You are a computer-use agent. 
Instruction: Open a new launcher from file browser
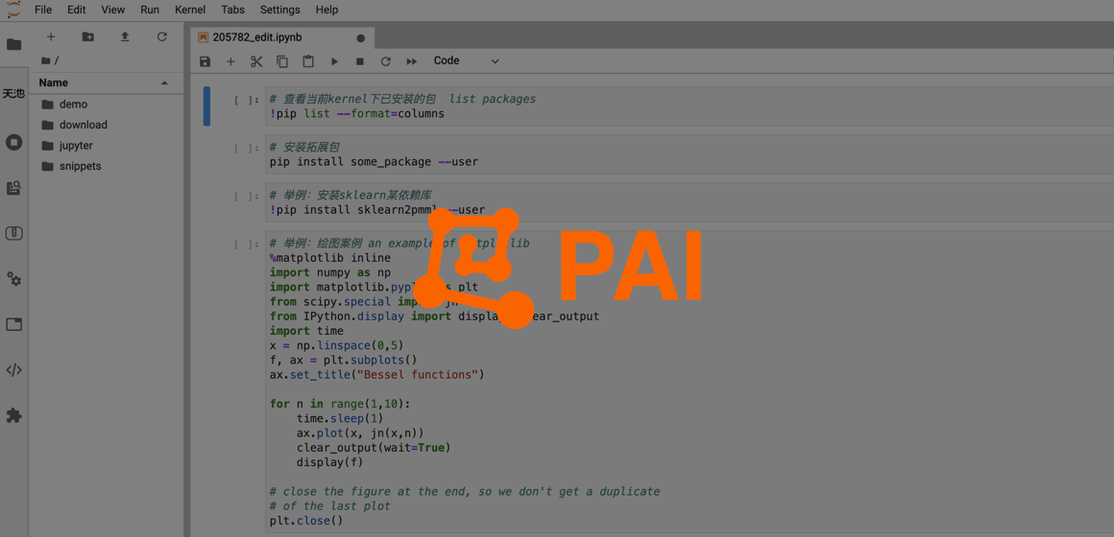pos(51,36)
